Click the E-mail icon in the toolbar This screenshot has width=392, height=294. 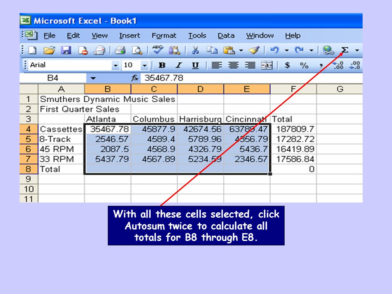[x=100, y=50]
